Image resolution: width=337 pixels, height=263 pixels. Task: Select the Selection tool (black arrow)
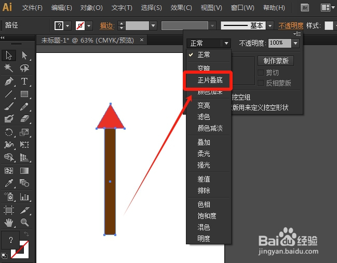(x=9, y=56)
